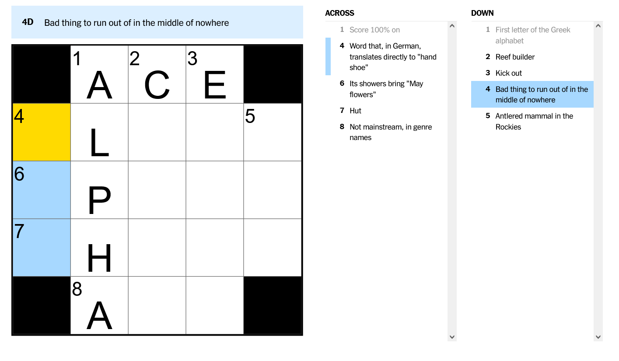
Task: Select the 'hand shoe' German word clue
Action: tap(389, 56)
